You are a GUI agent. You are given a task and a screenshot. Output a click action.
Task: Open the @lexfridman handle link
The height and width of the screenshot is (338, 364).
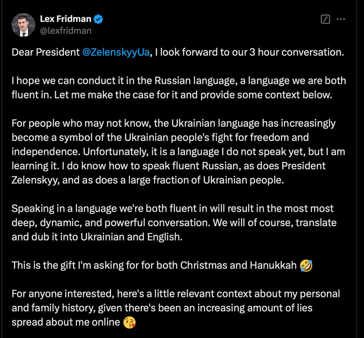(x=66, y=31)
